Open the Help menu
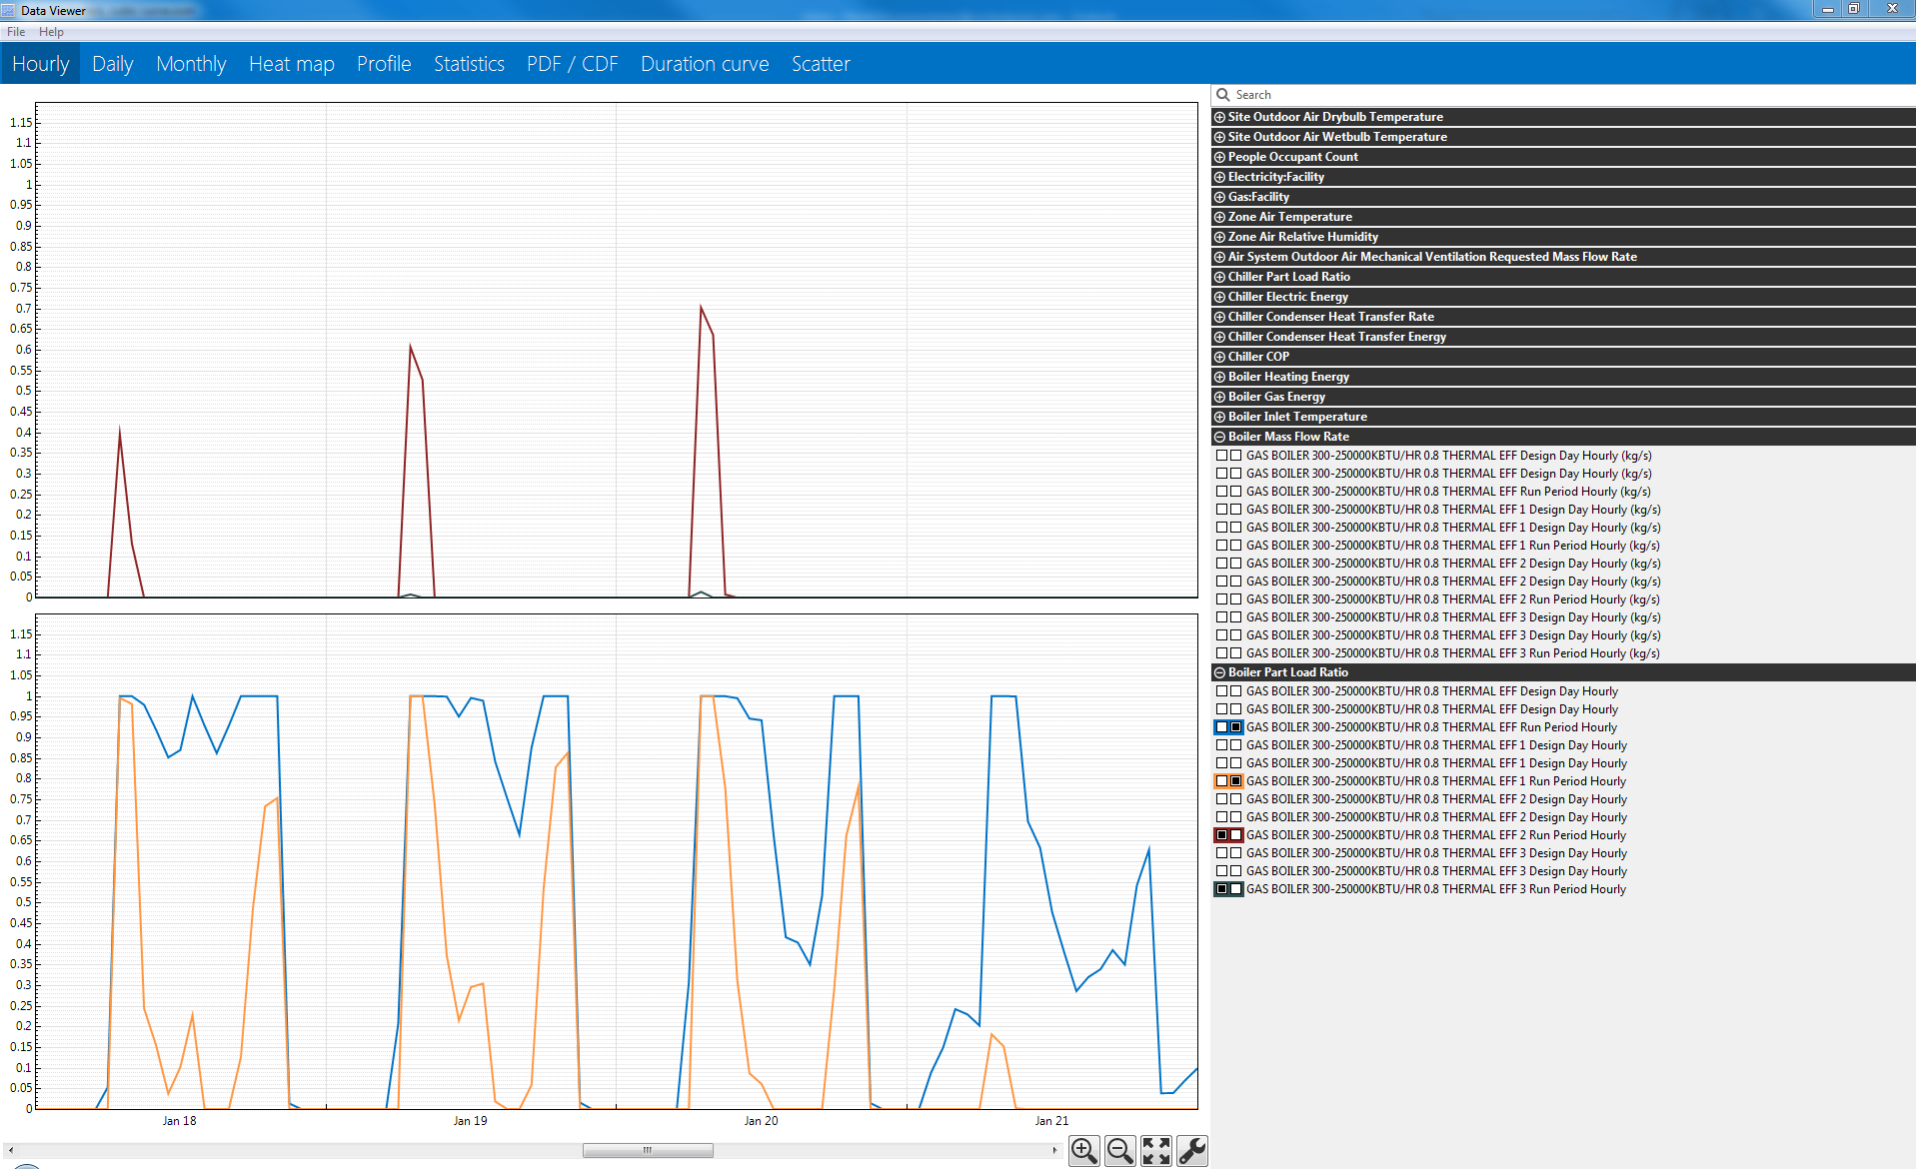The width and height of the screenshot is (1916, 1169). point(51,32)
